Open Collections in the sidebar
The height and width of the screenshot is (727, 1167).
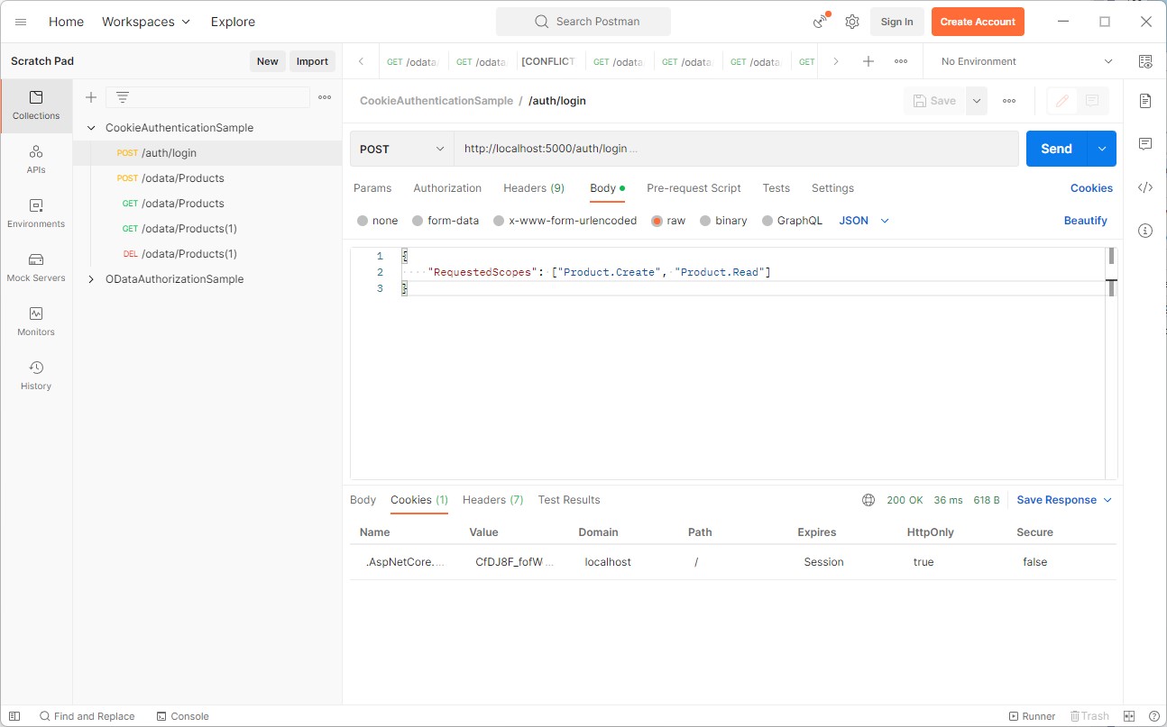(x=36, y=105)
